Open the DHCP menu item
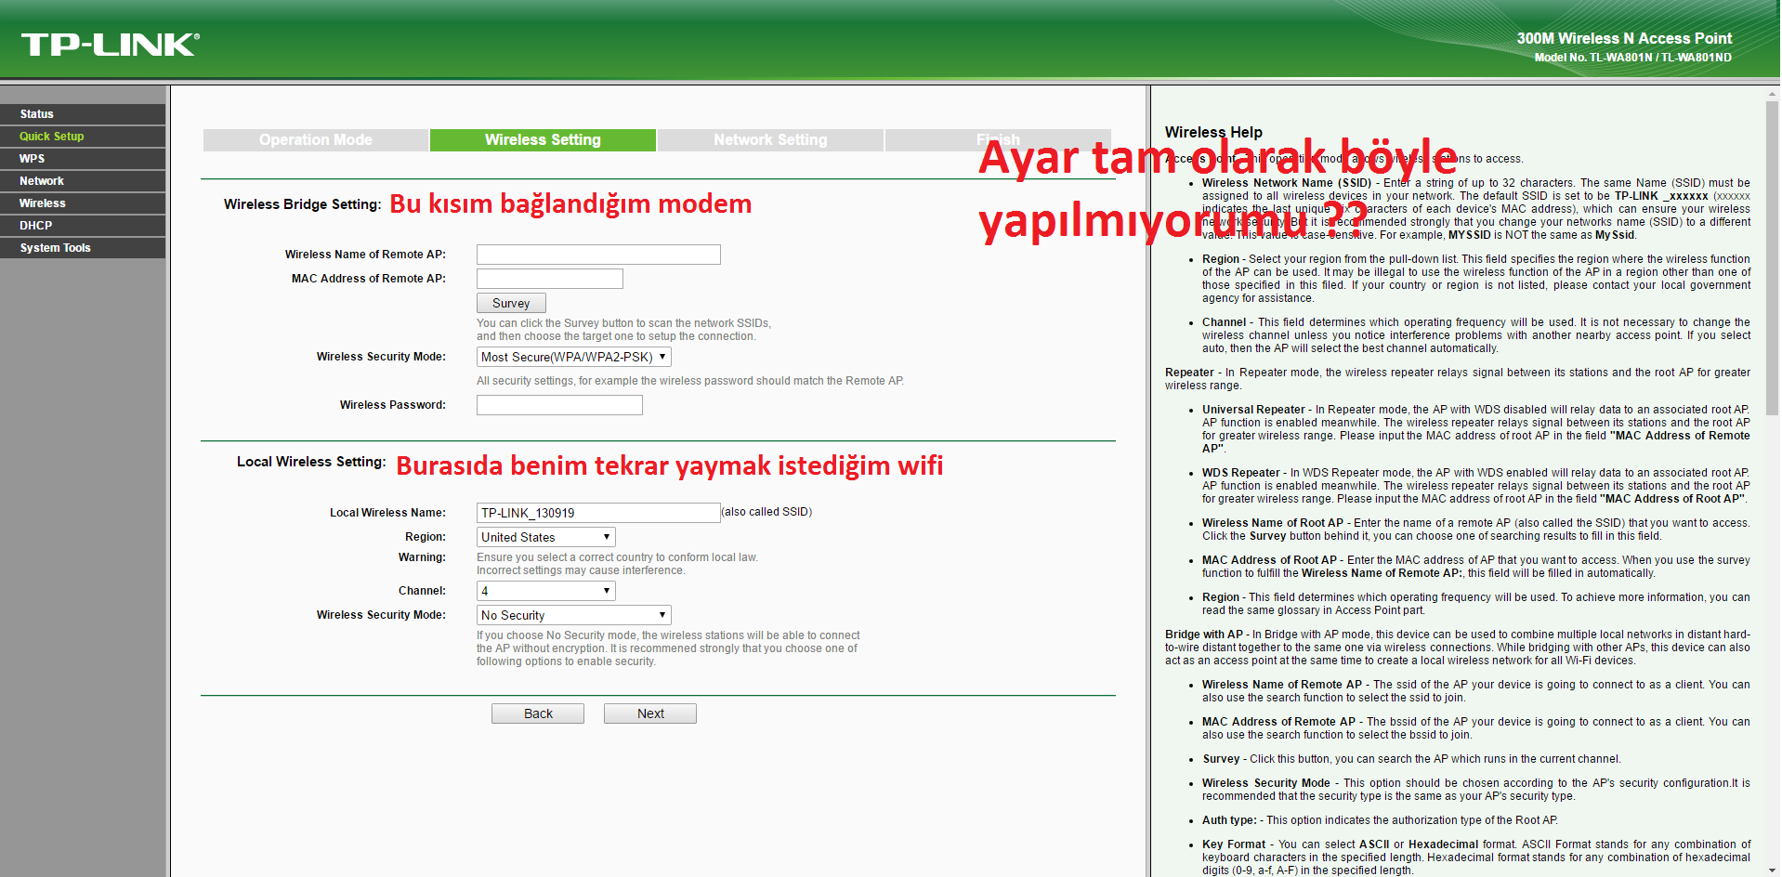The height and width of the screenshot is (877, 1782). (x=83, y=226)
